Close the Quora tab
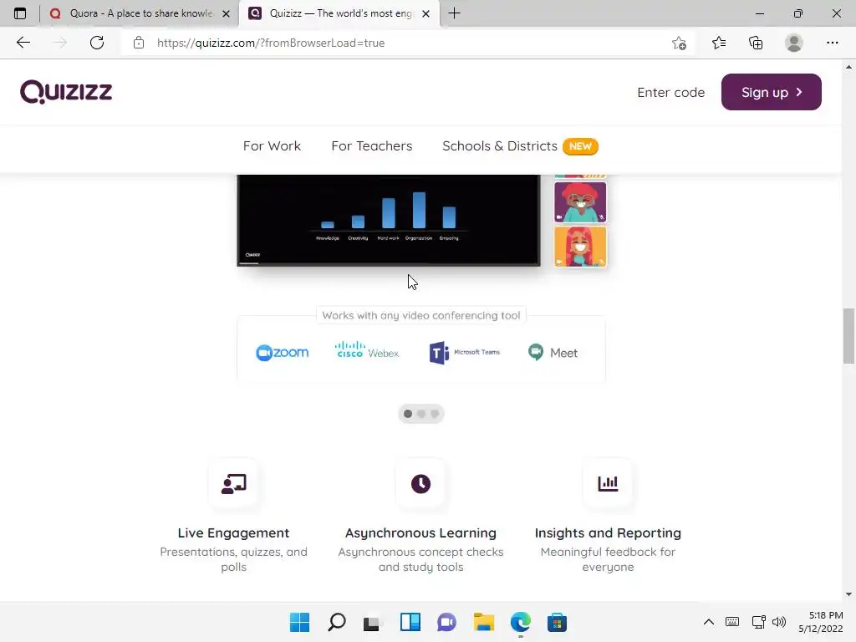 click(x=226, y=13)
